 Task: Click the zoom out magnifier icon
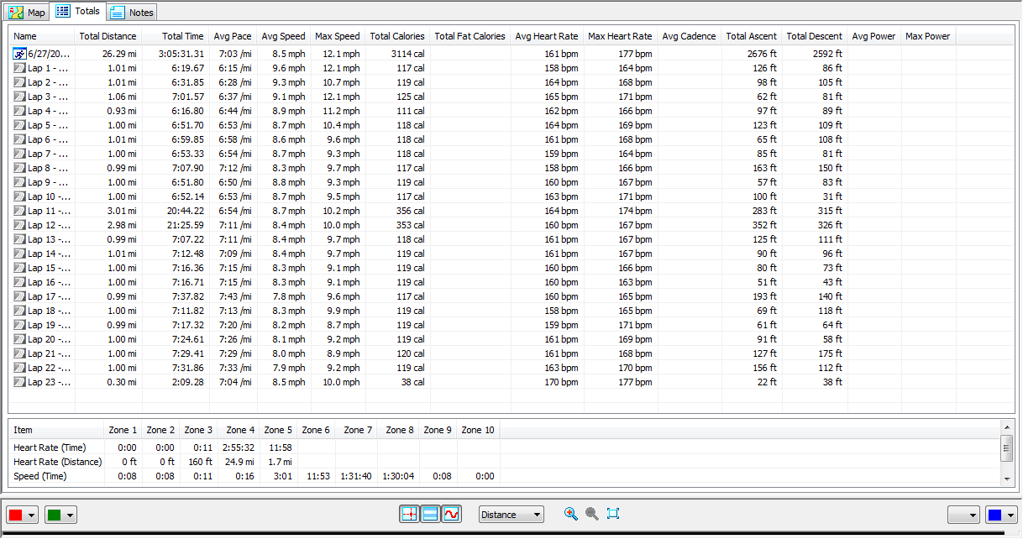591,514
